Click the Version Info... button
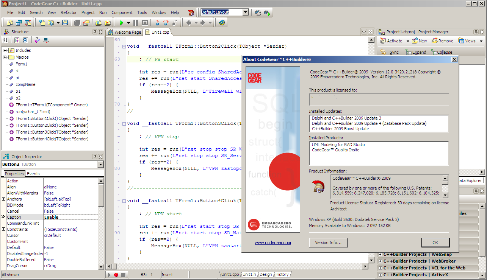Image resolution: width=487 pixels, height=280 pixels. pos(328,243)
